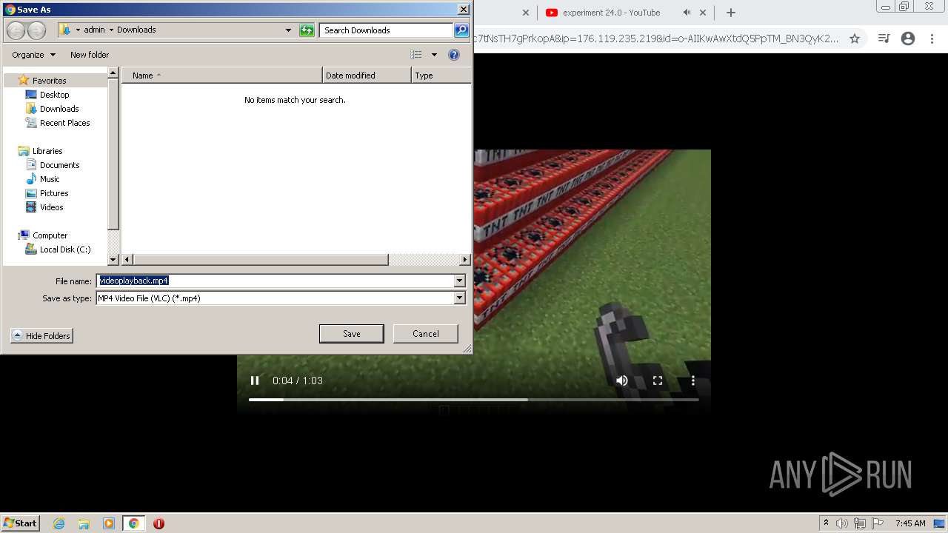Select Computer in the navigation pane

(50, 235)
